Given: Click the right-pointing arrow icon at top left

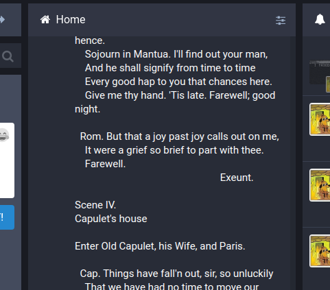Looking at the screenshot, I should 2,19.
